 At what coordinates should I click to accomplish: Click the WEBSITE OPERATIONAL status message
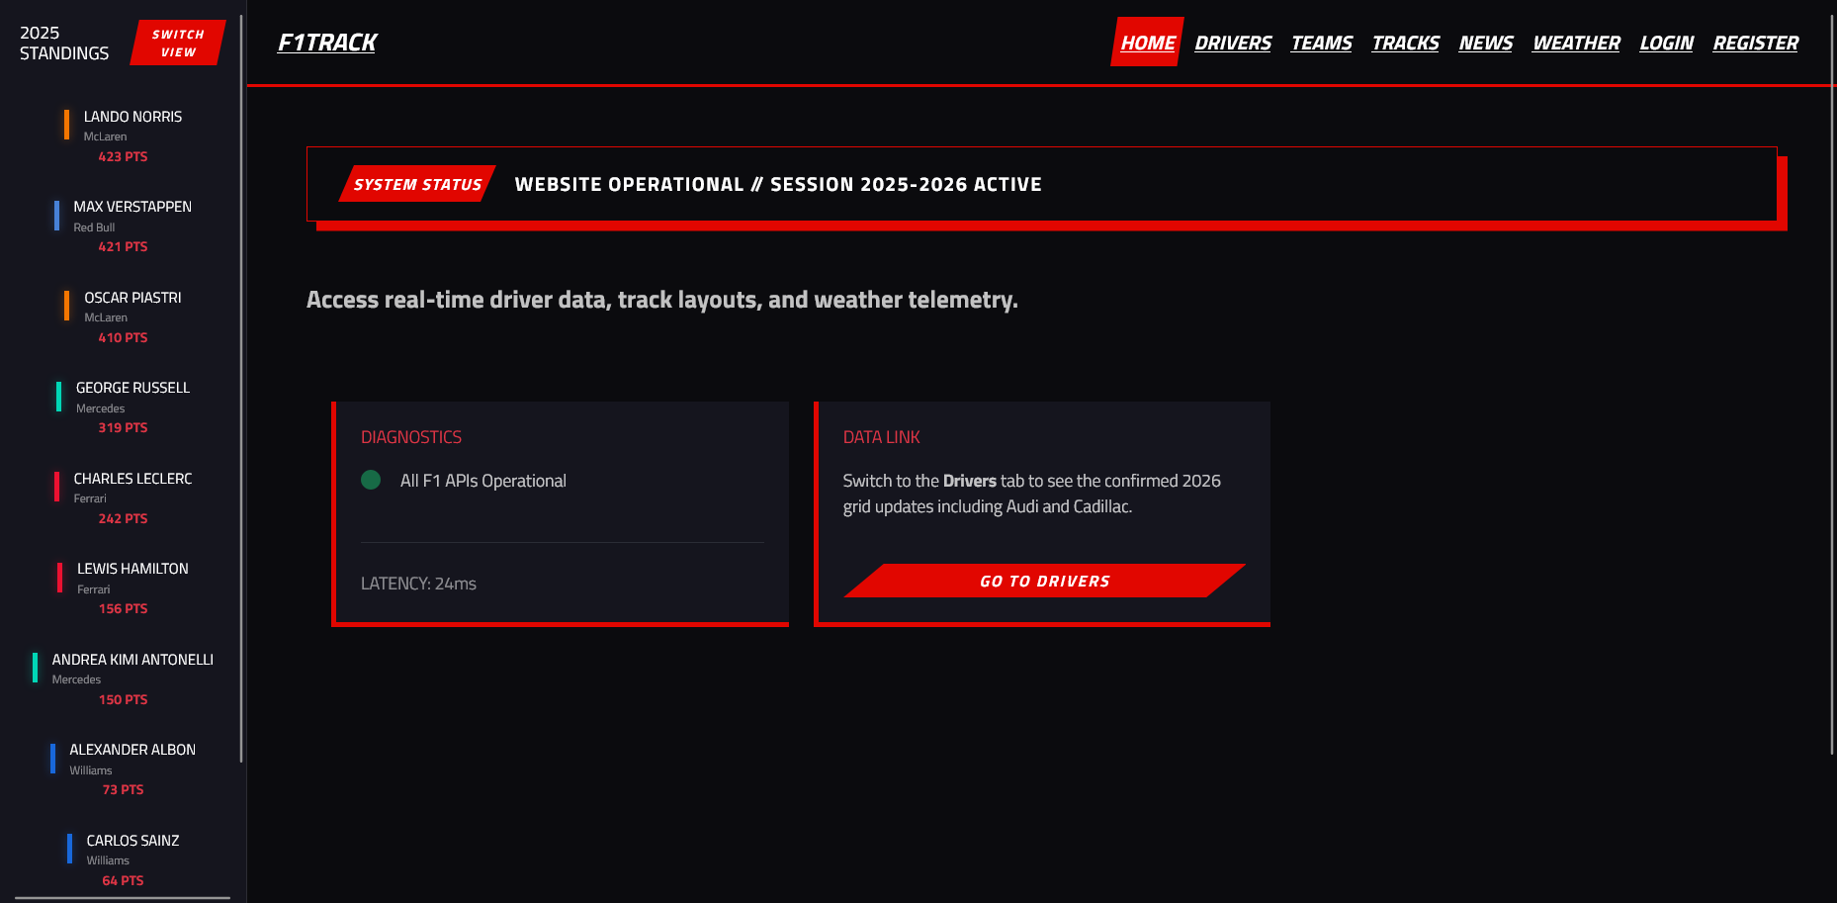pyautogui.click(x=778, y=184)
